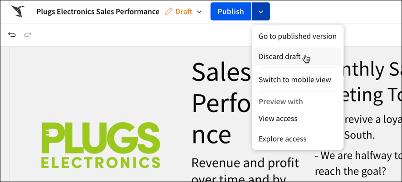This screenshot has width=402, height=182.
Task: Choose Discard draft from the menu
Action: pos(297,56)
